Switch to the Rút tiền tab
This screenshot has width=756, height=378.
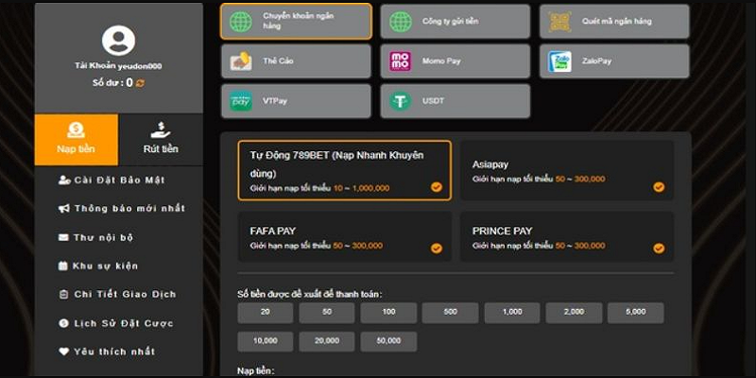(161, 140)
